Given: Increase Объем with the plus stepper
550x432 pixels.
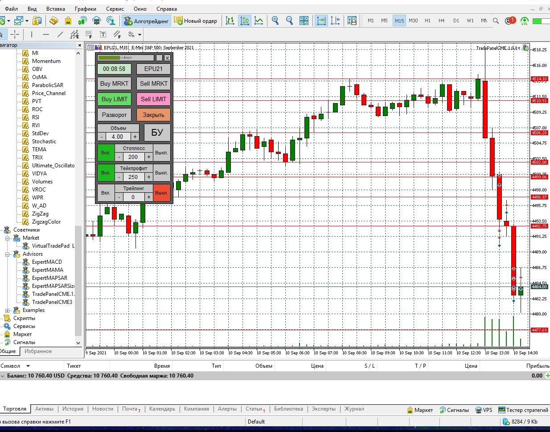Looking at the screenshot, I should coord(135,137).
